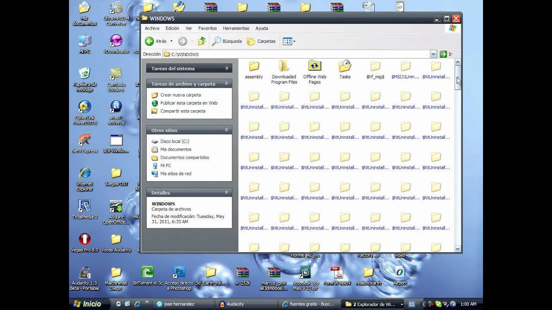Open Juegos OST desktop folder
The height and width of the screenshot is (310, 552).
116,177
